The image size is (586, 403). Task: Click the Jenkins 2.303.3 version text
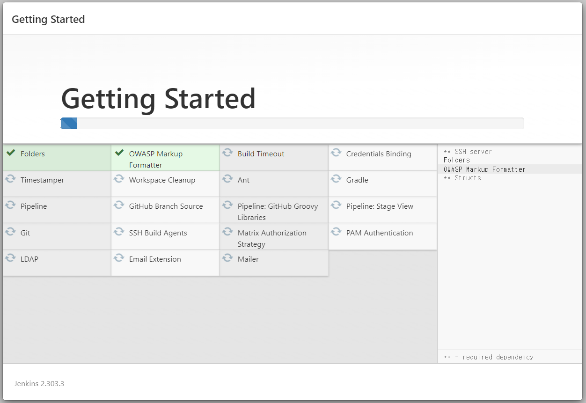[x=39, y=383]
